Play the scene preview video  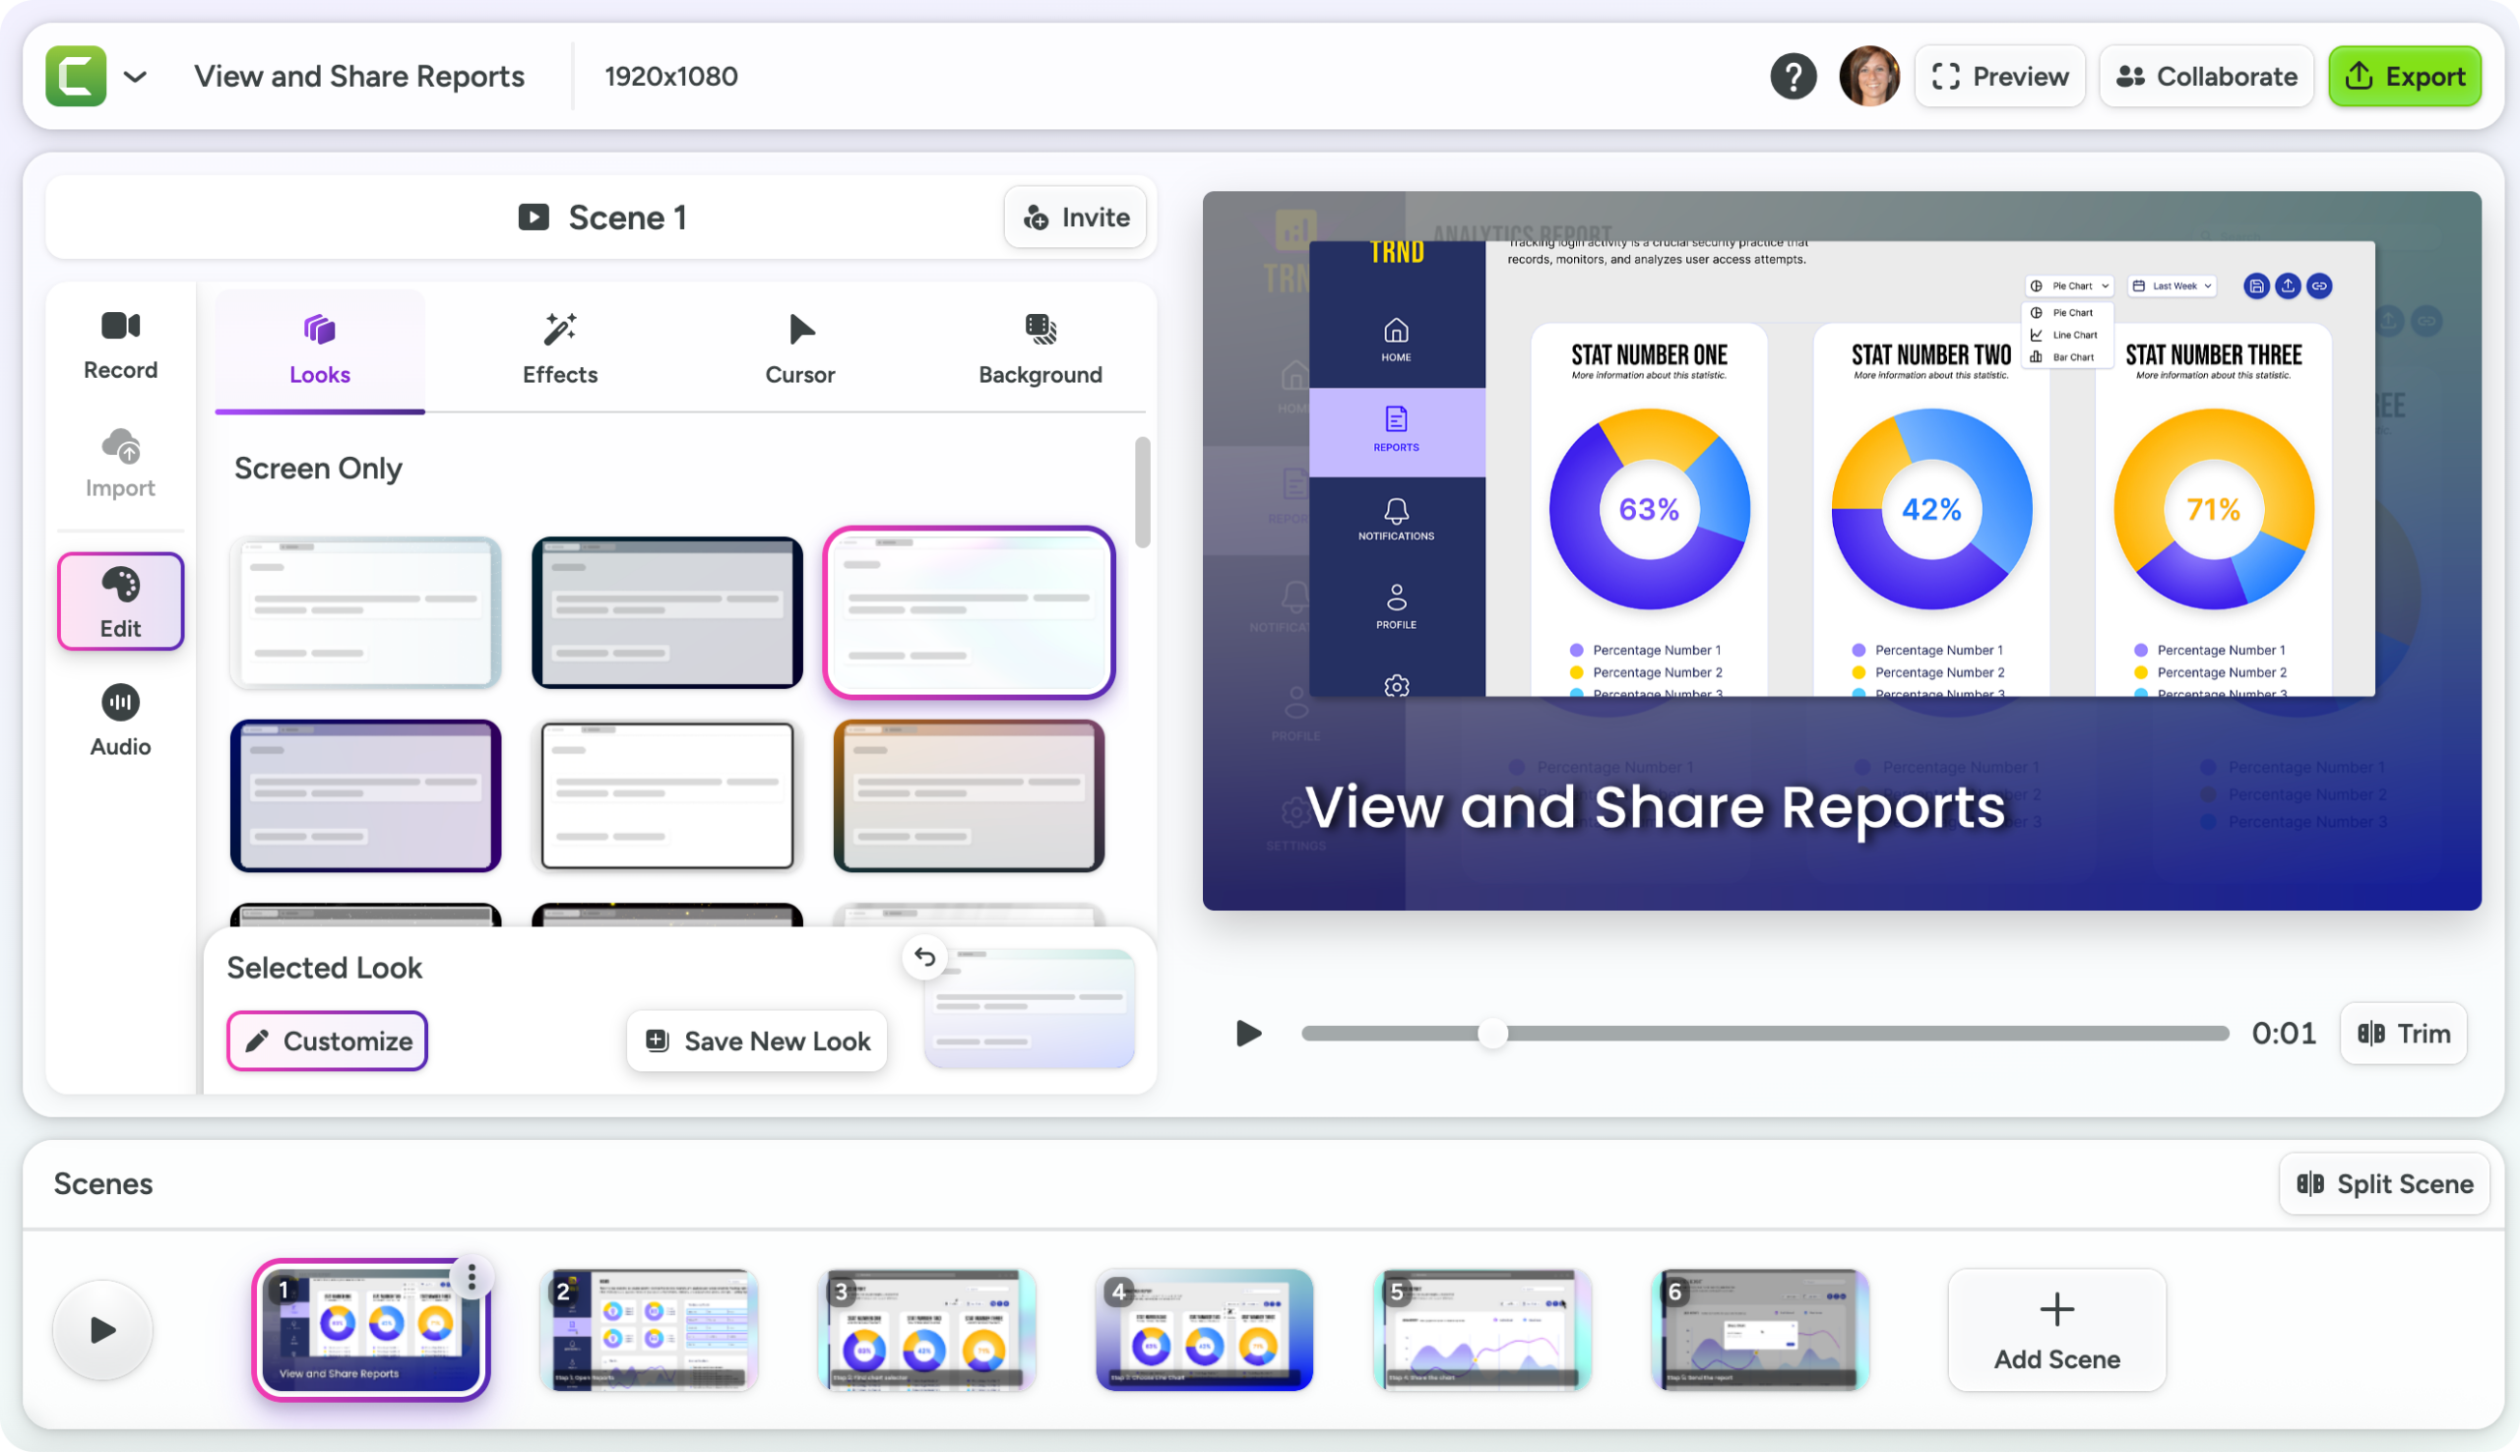pyautogui.click(x=1247, y=1034)
